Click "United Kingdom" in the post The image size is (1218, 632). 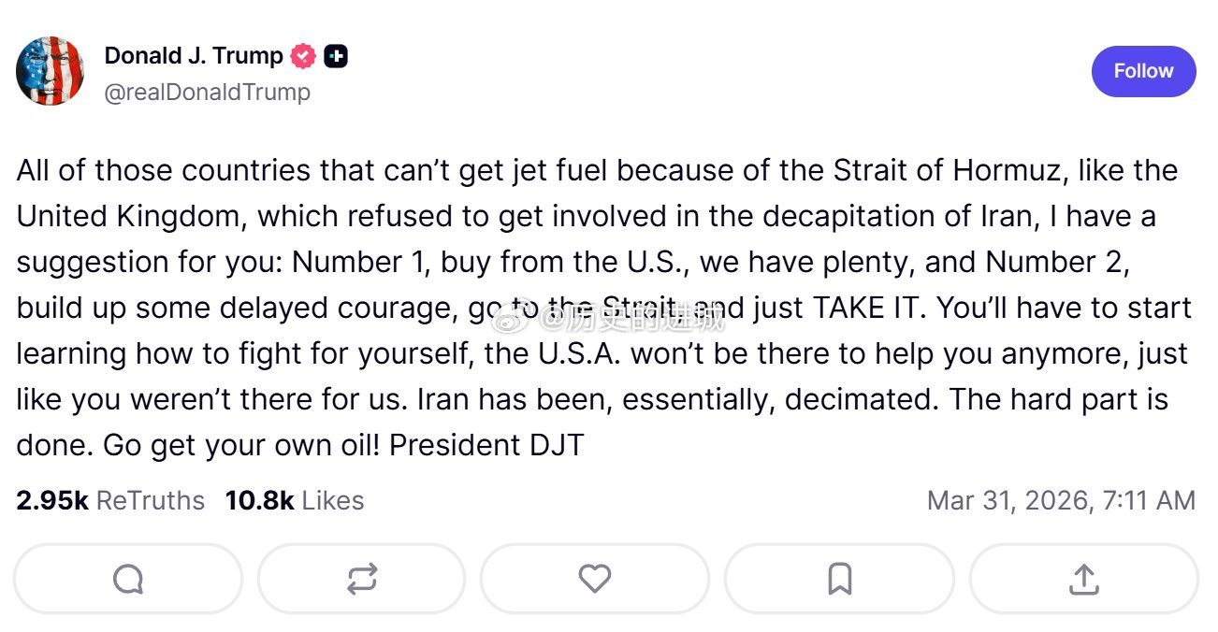128,217
